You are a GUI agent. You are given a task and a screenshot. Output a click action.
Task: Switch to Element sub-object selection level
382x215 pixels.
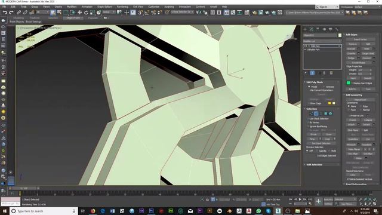tap(331, 113)
